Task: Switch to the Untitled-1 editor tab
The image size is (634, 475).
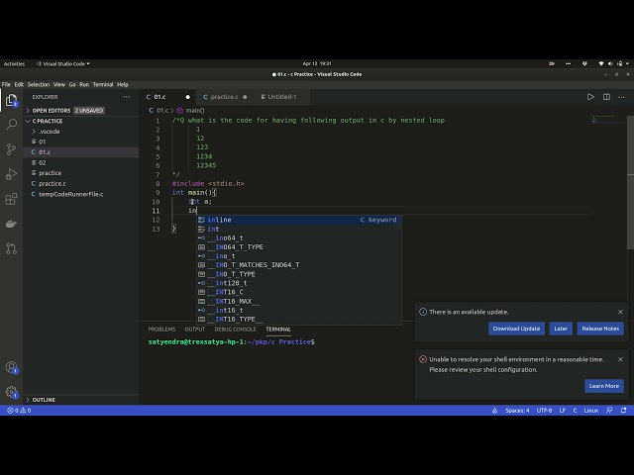Action: point(279,97)
